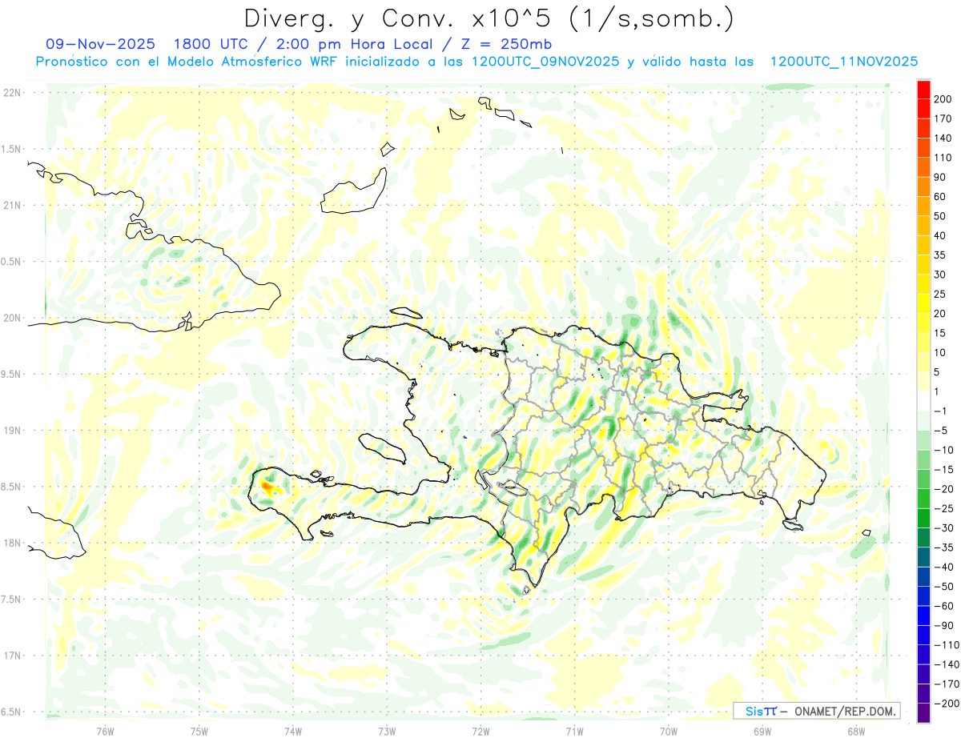961x742 pixels.
Task: Click the '20N' latitude label
Action: (x=11, y=318)
